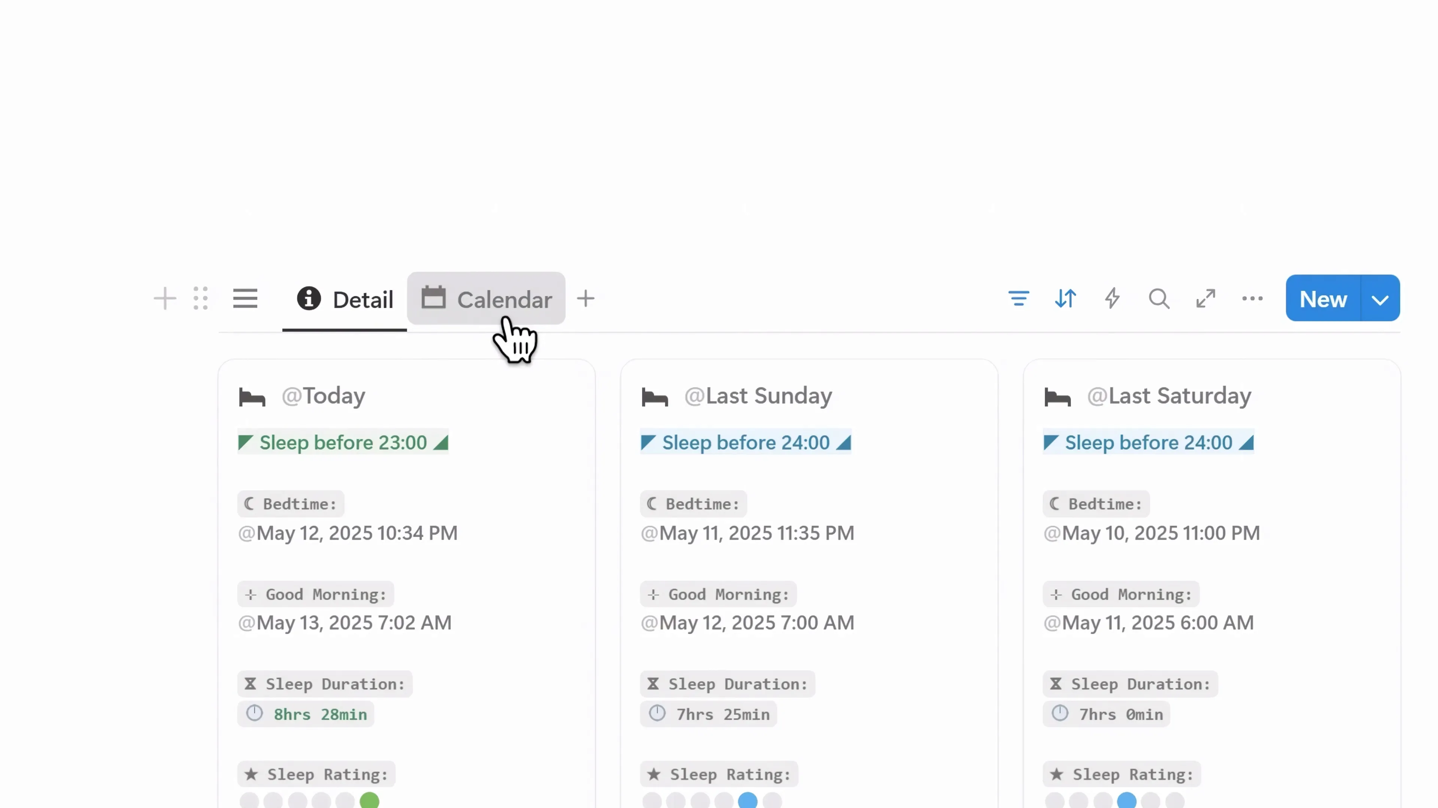The height and width of the screenshot is (808, 1438).
Task: Click the 7hrs 25min duration value
Action: (x=709, y=714)
